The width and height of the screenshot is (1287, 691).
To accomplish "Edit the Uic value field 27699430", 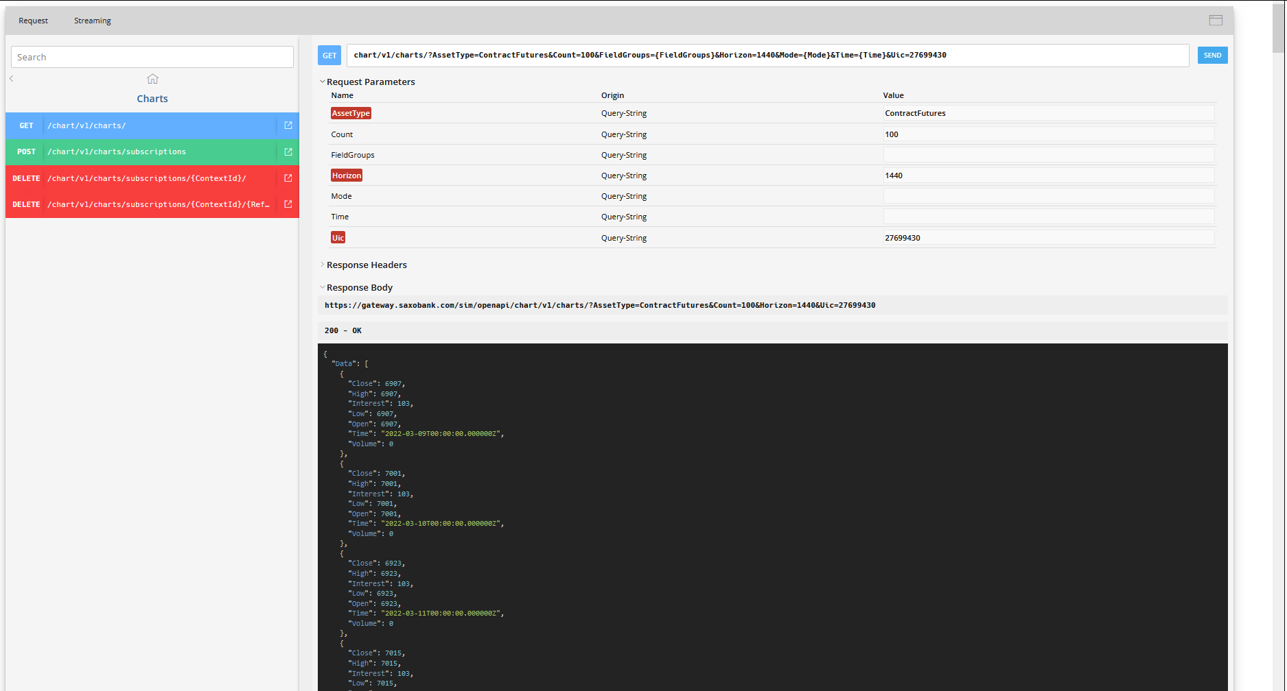I will (1049, 238).
